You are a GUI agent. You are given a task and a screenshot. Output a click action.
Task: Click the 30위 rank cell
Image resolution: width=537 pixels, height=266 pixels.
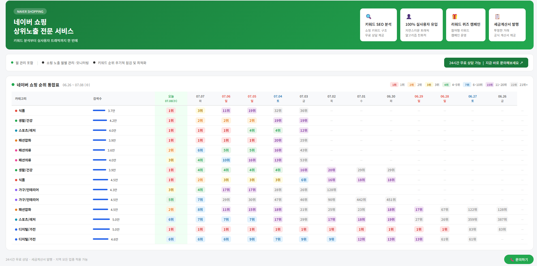(252, 200)
